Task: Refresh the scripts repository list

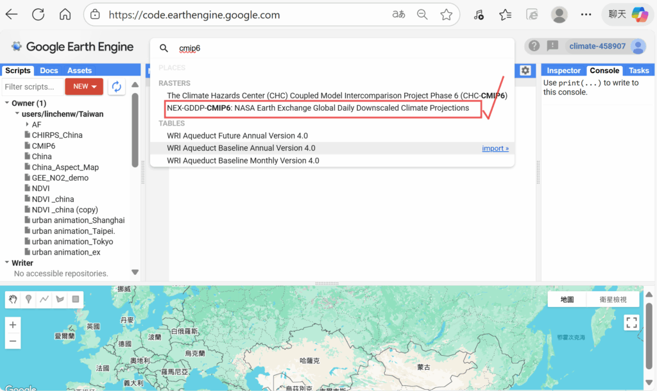Action: 116,87
